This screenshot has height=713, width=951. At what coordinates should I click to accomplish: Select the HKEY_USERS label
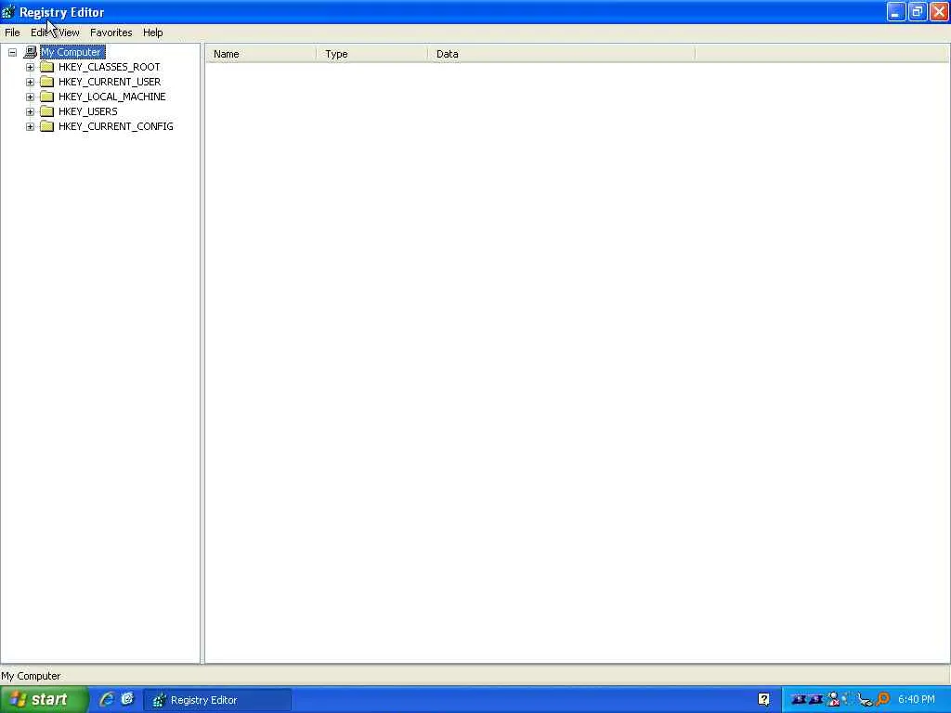point(88,111)
